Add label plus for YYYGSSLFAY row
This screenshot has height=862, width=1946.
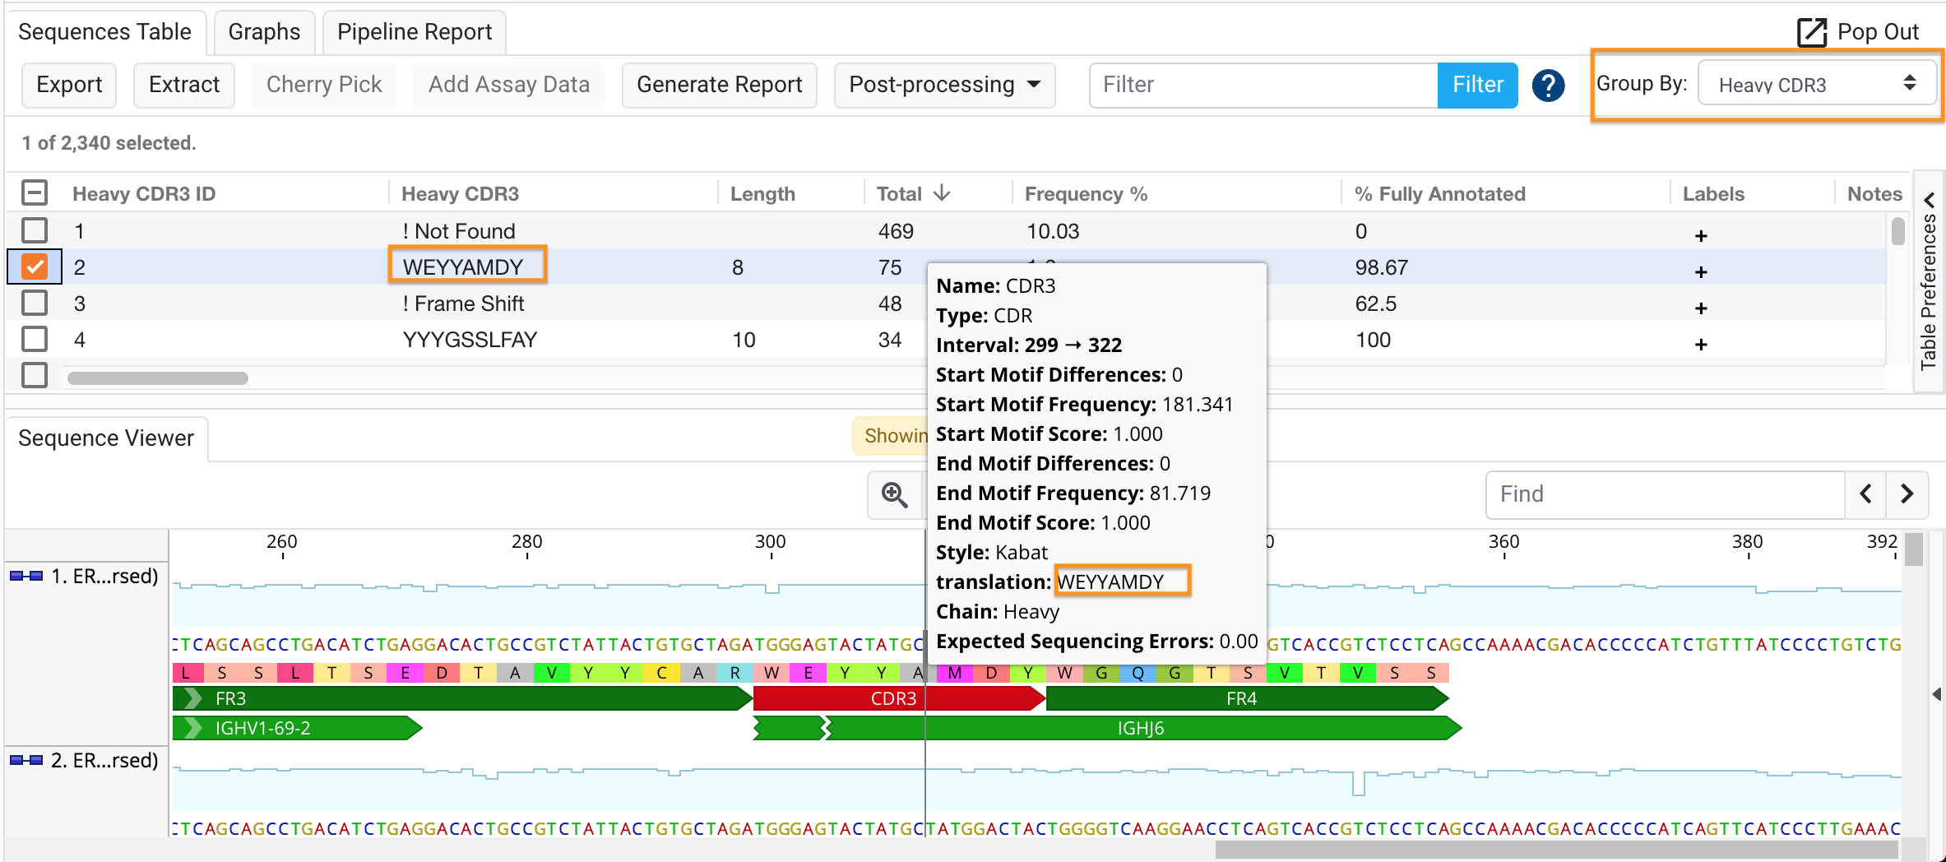(1701, 345)
